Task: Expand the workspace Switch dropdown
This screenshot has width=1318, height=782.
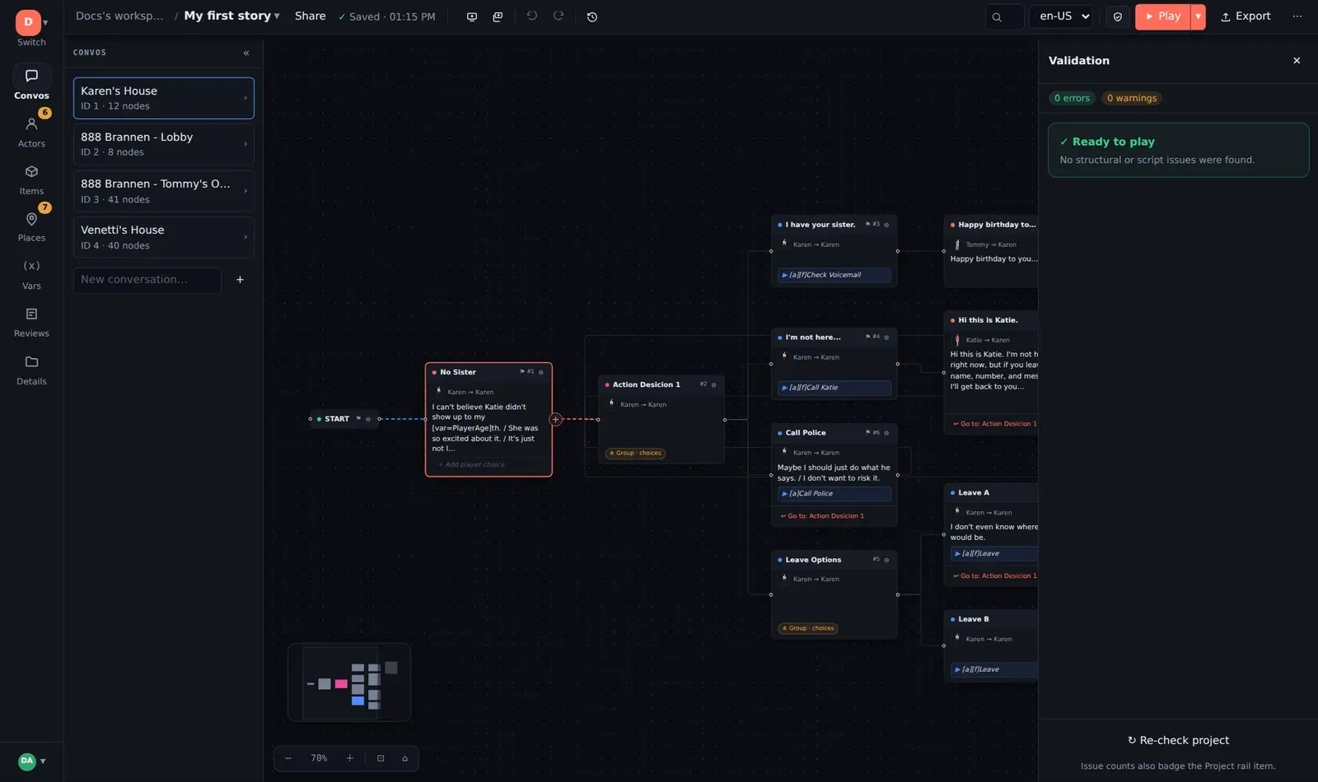Action: click(31, 27)
